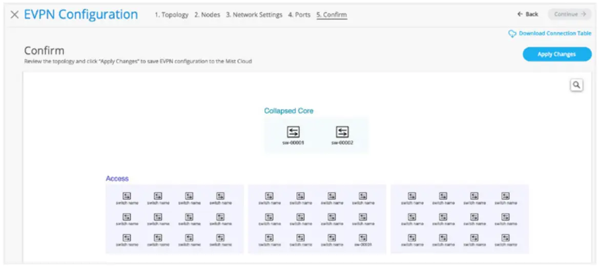Click the sw-00002 name label
Viewport: 599px width, 269px height.
(x=342, y=143)
